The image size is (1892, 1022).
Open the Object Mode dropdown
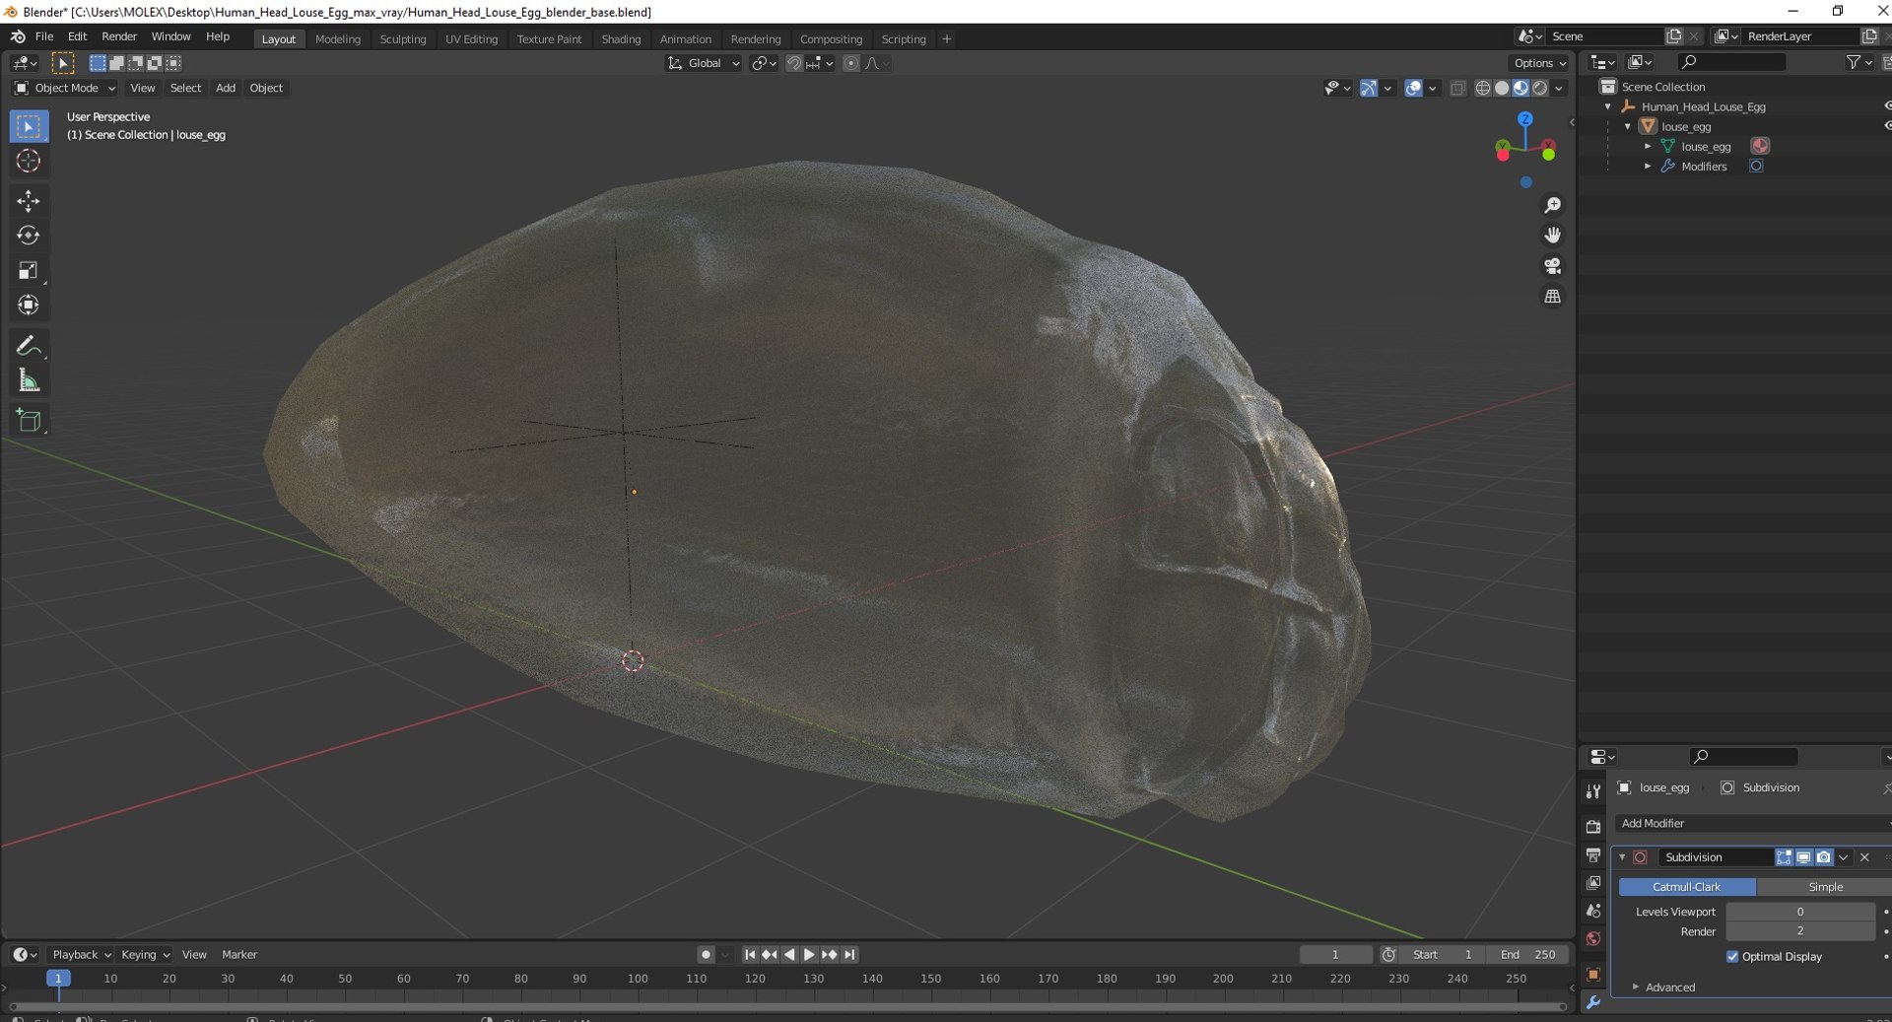pyautogui.click(x=65, y=88)
